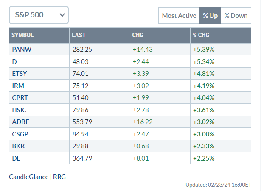Open the CPRT ticker link
Image resolution: width=261 pixels, height=191 pixels.
[x=20, y=98]
